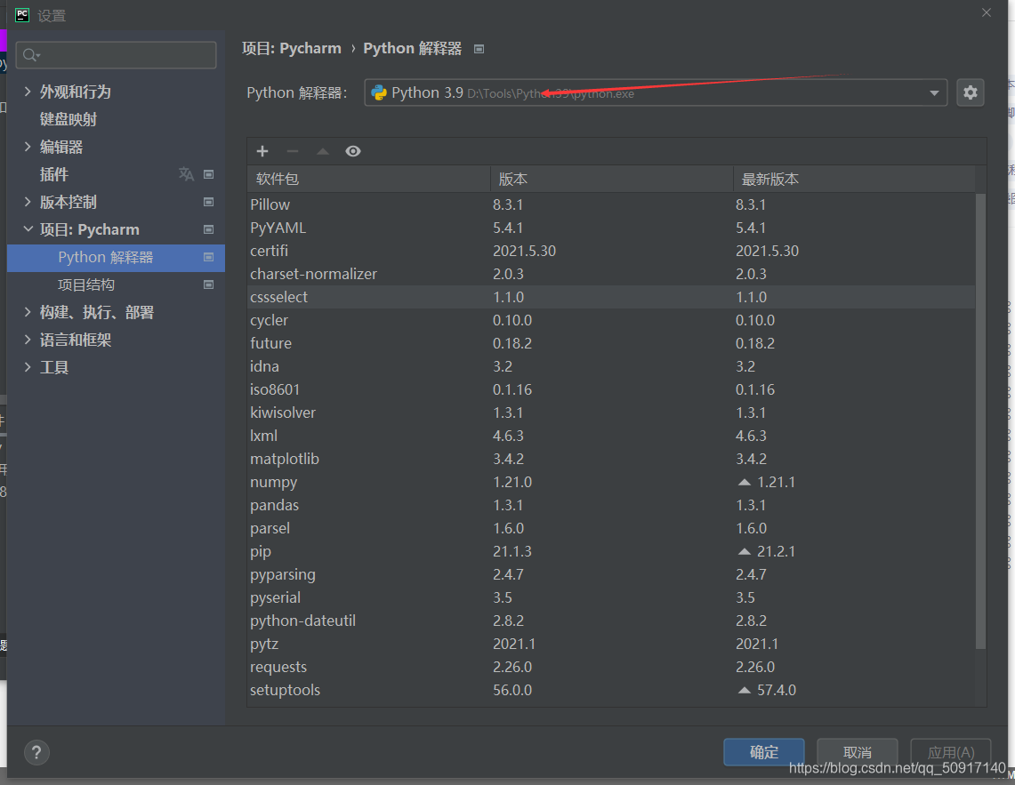Expand the 外观和行为 section
Viewport: 1015px width, 785px height.
(x=28, y=92)
